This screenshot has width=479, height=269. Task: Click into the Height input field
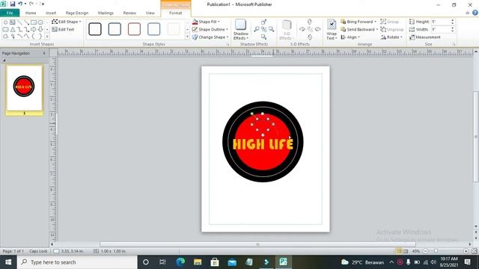(x=441, y=22)
